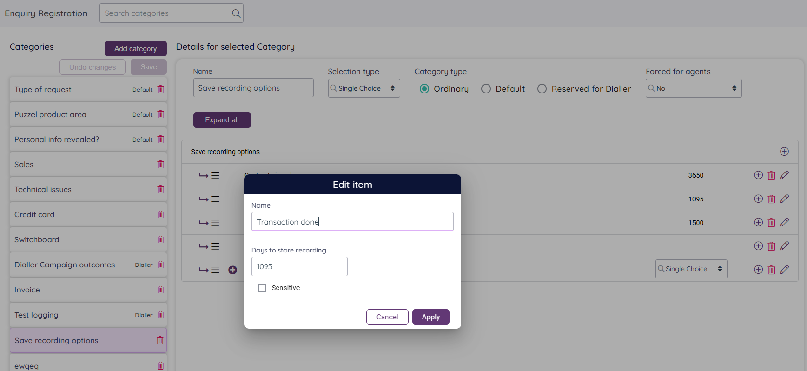The image size is (807, 371).
Task: Click the search magnifier icon in header
Action: [x=236, y=13]
